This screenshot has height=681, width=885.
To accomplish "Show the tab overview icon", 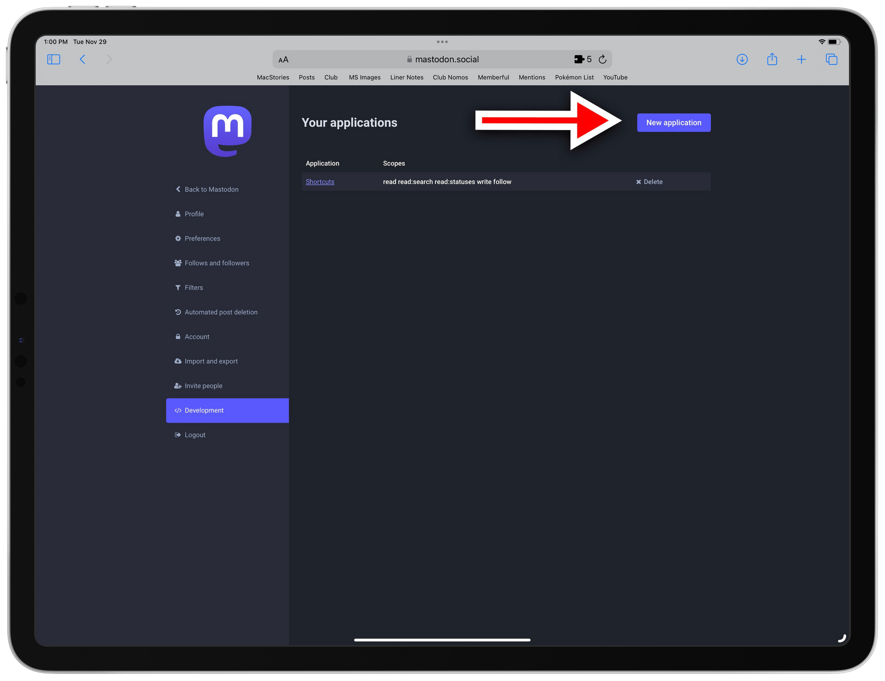I will [x=831, y=59].
